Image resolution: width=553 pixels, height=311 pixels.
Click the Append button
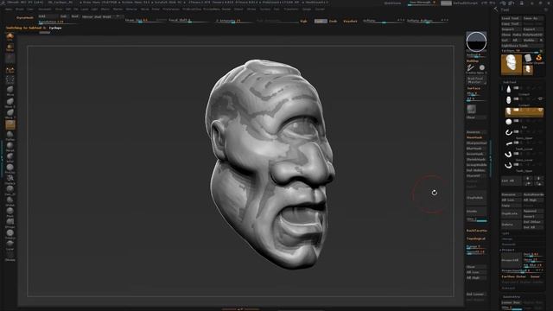click(x=533, y=211)
